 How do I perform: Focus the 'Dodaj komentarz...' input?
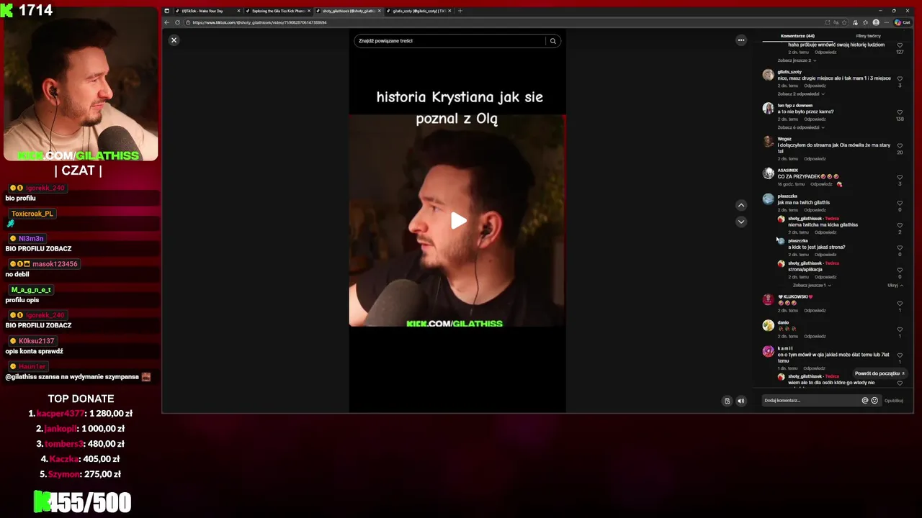pyautogui.click(x=810, y=401)
